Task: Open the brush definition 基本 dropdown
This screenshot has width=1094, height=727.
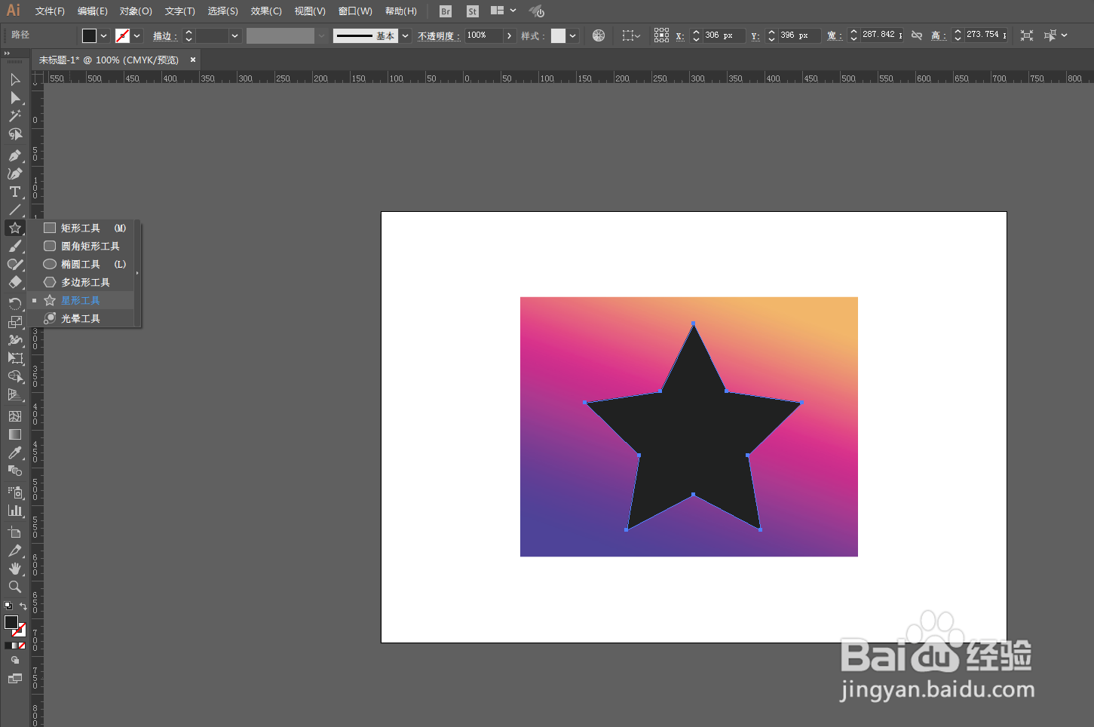Action: point(406,35)
